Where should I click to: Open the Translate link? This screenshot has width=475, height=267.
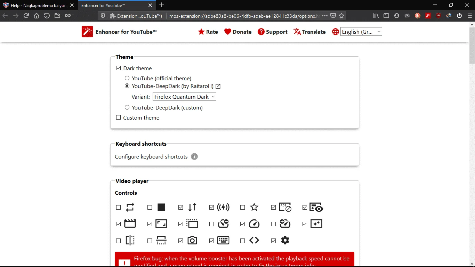pos(309,32)
